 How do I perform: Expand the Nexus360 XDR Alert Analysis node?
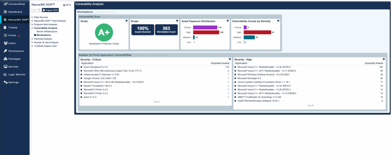click(32, 21)
